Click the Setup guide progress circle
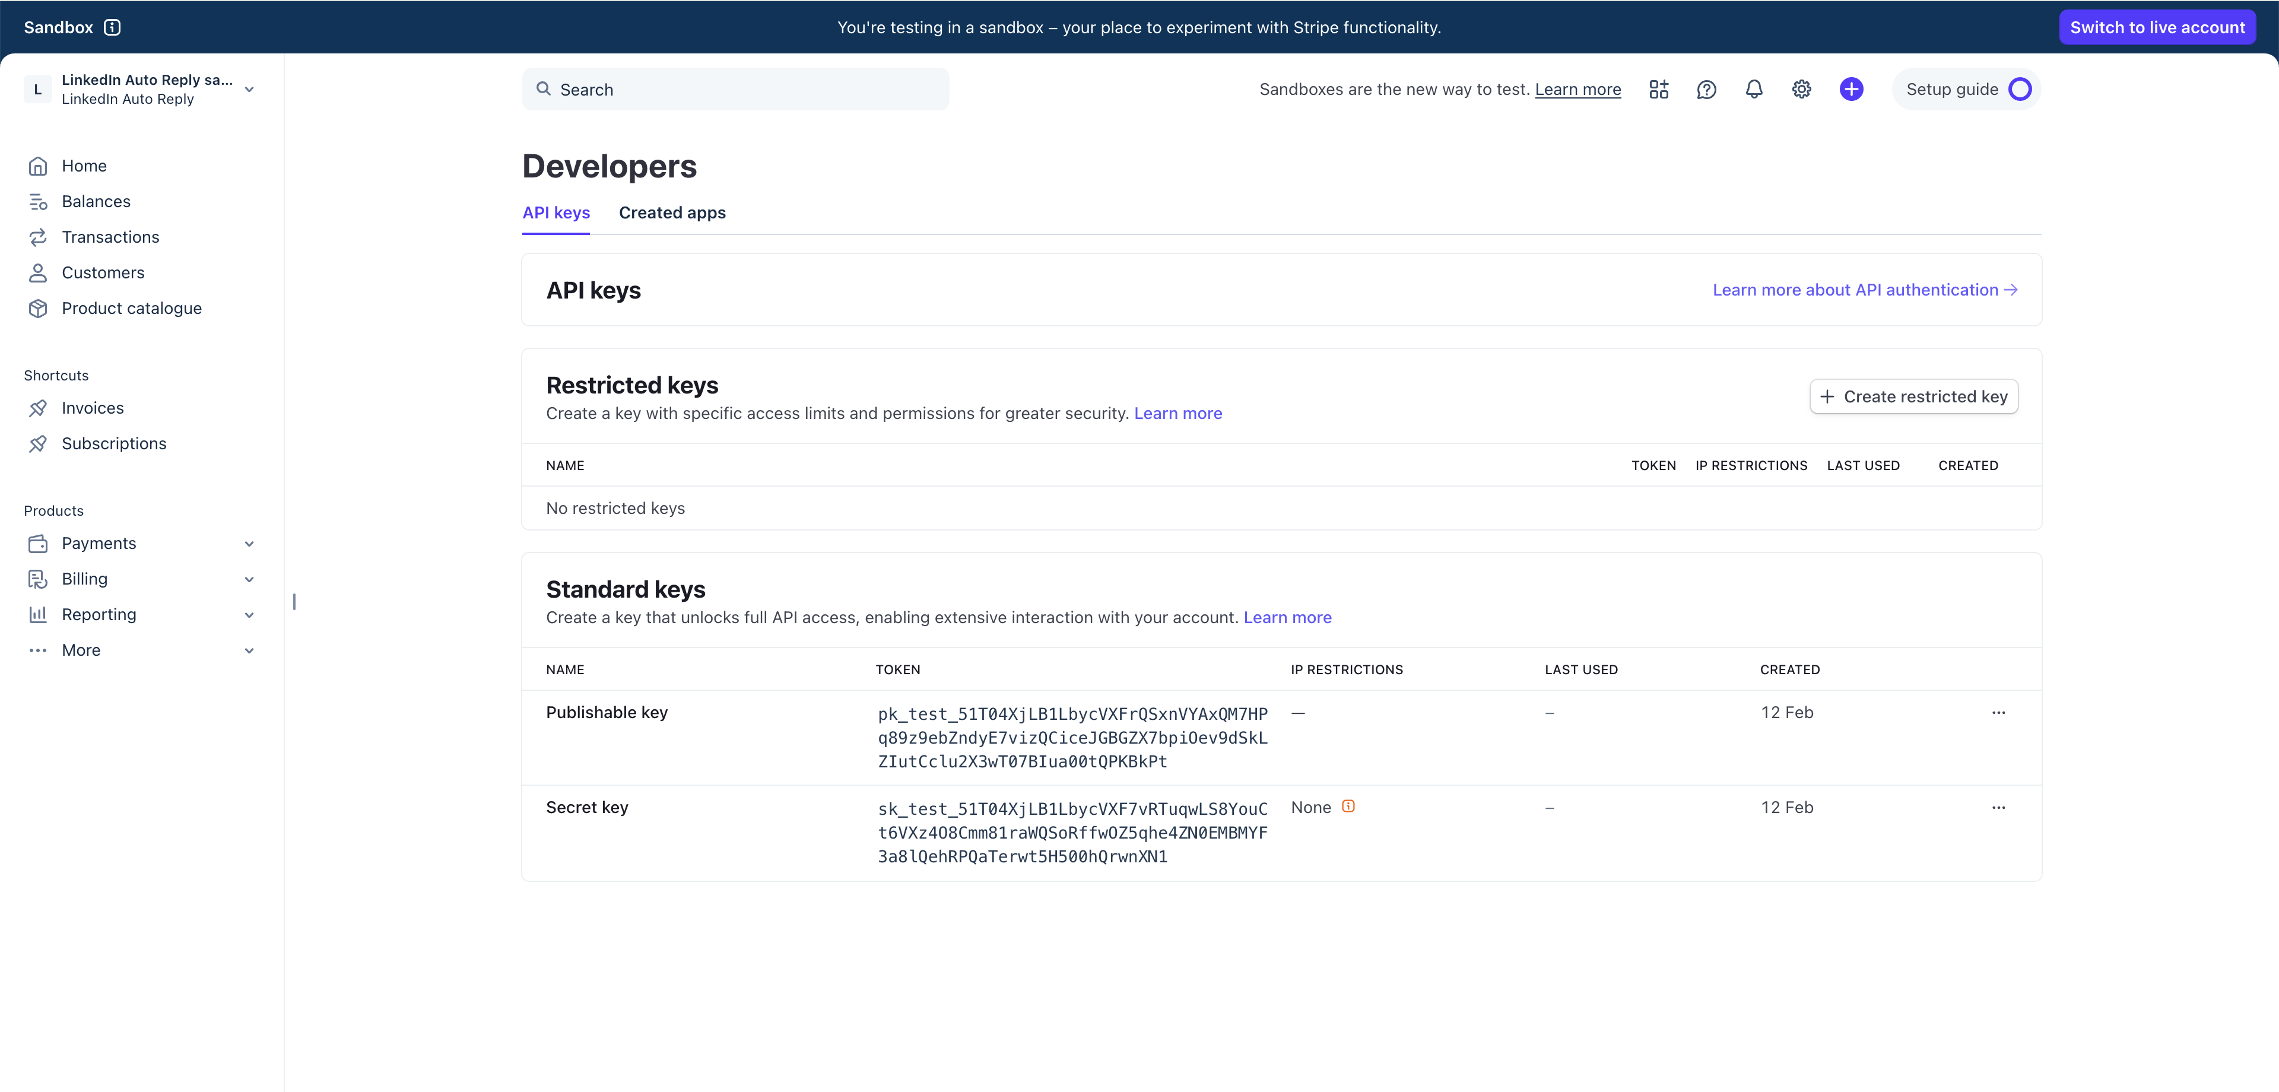The height and width of the screenshot is (1092, 2279). pyautogui.click(x=2020, y=90)
